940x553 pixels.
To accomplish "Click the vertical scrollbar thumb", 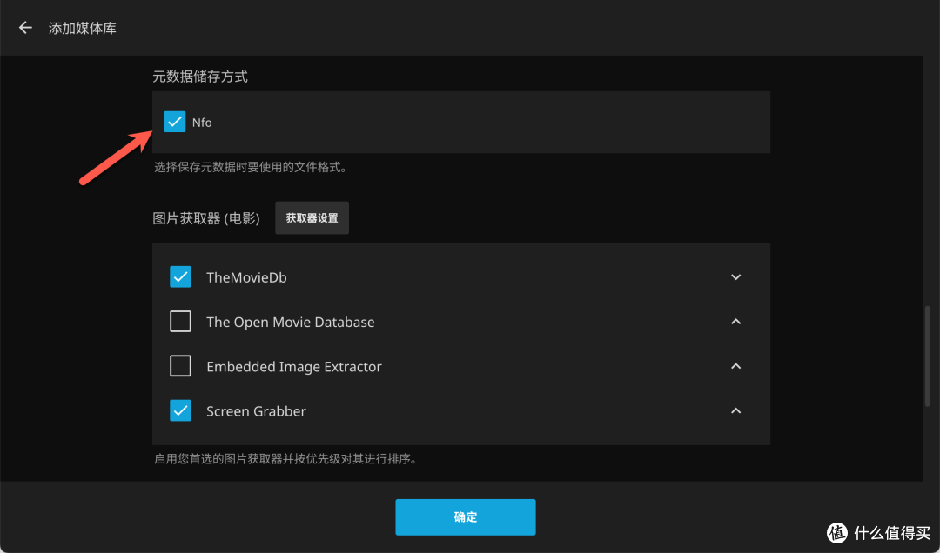I will [x=928, y=356].
